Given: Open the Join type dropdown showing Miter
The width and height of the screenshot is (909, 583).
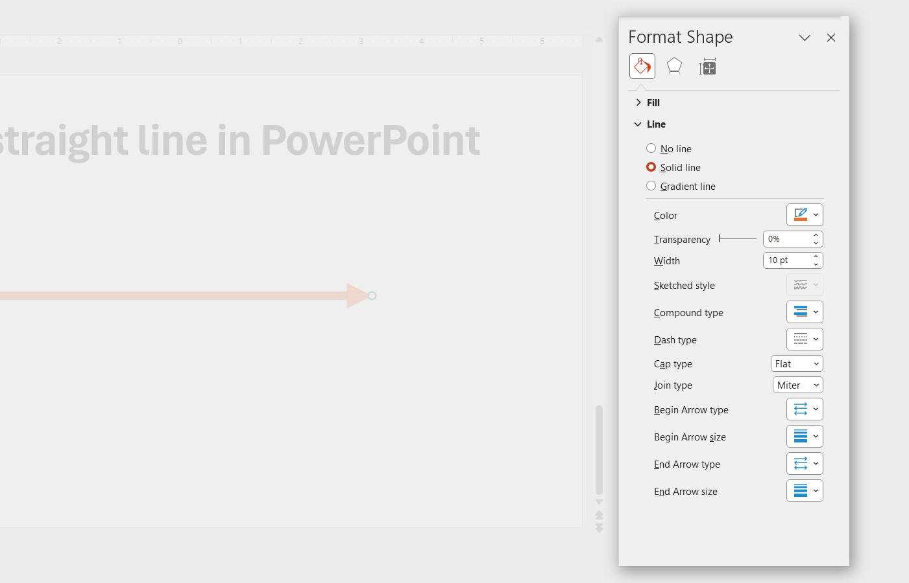Looking at the screenshot, I should tap(797, 384).
